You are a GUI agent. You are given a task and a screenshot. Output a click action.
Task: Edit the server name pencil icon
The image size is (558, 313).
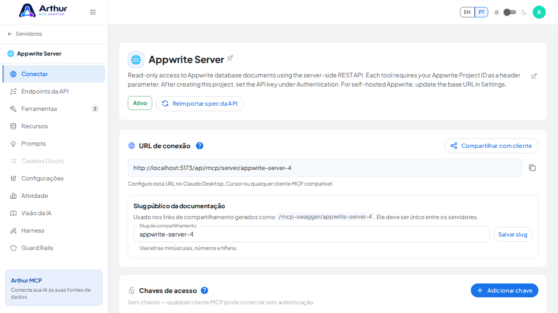230,58
